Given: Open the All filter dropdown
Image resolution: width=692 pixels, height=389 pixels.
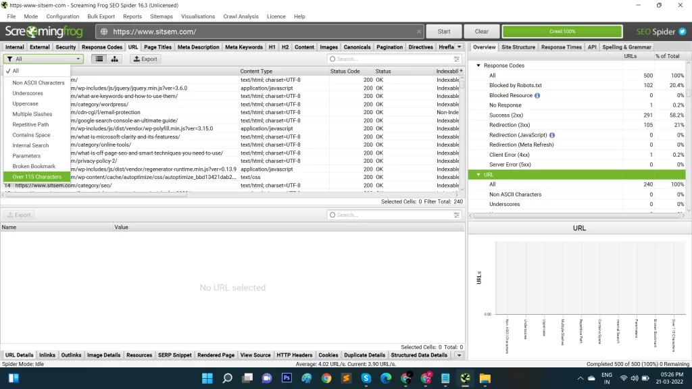Looking at the screenshot, I should (x=43, y=59).
